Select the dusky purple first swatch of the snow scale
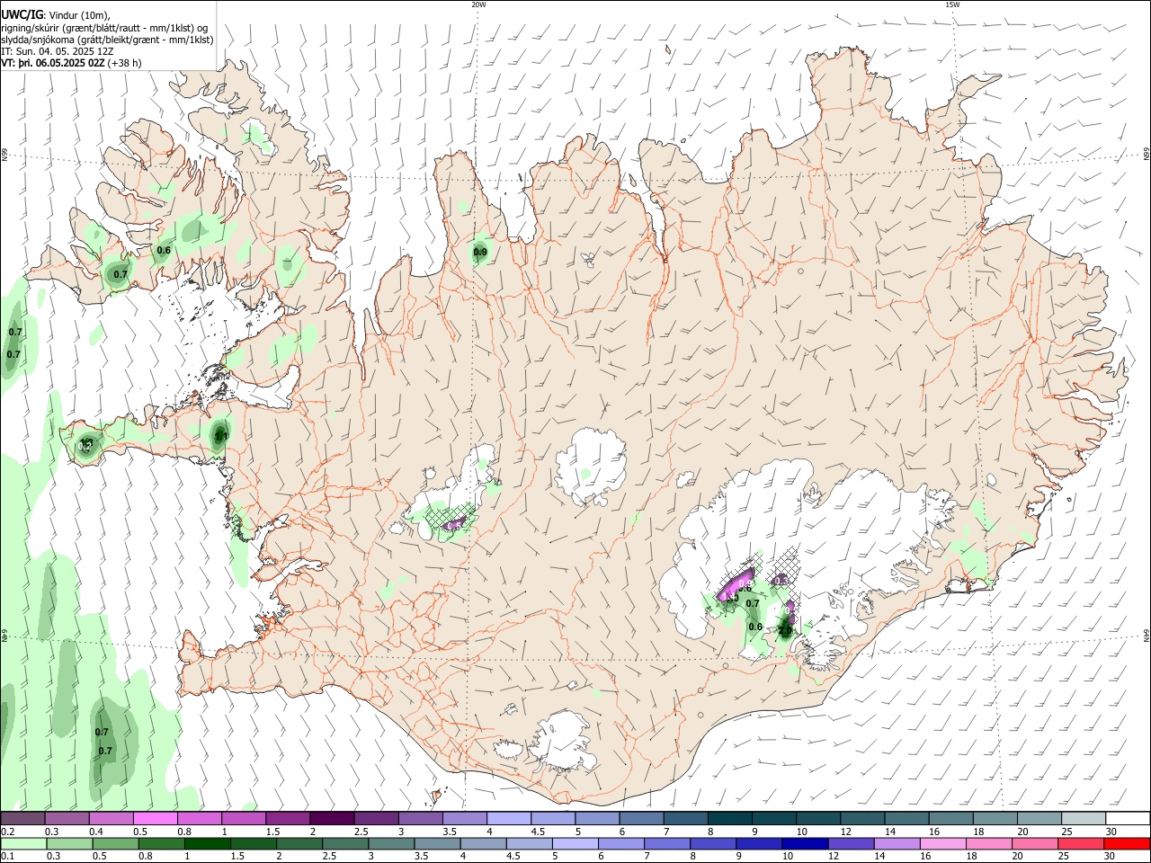 pyautogui.click(x=23, y=818)
